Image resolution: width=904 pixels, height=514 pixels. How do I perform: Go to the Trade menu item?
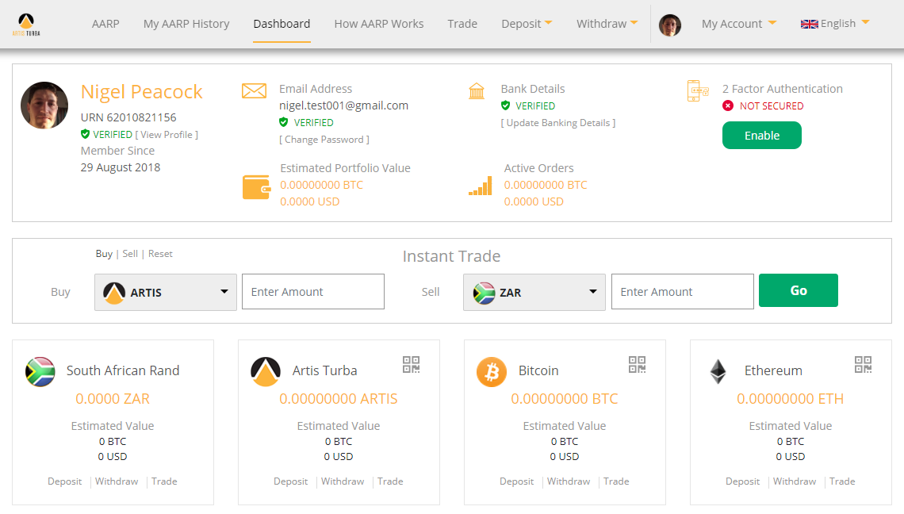click(x=462, y=24)
